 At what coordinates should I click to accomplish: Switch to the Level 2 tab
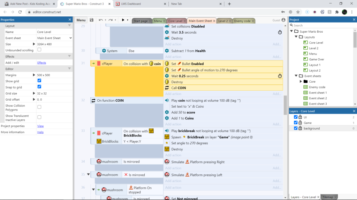click(223, 21)
